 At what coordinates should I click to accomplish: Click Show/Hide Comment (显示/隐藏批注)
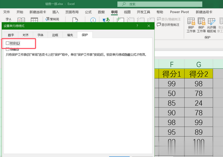169,19
